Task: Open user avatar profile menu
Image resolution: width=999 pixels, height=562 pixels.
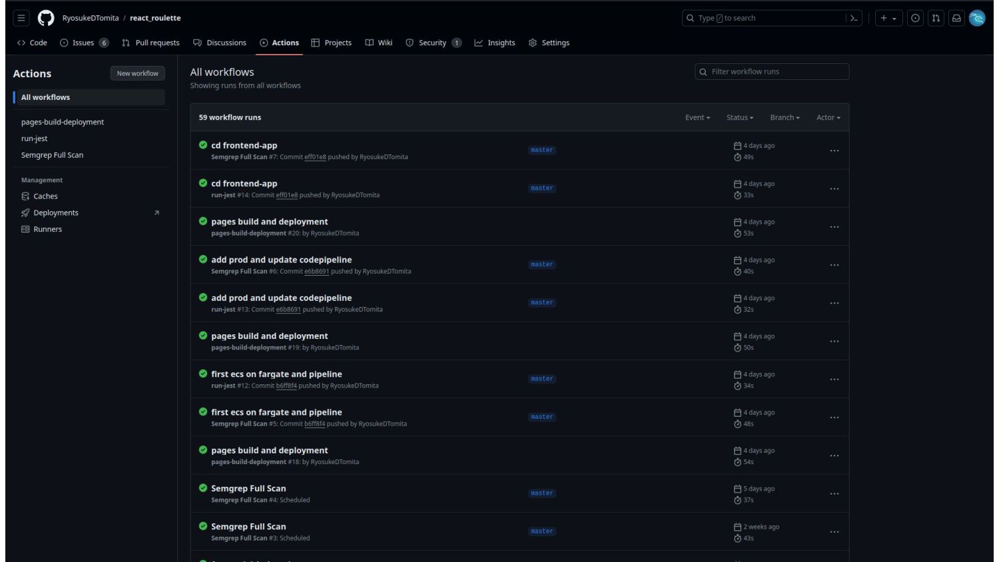Action: (x=977, y=18)
